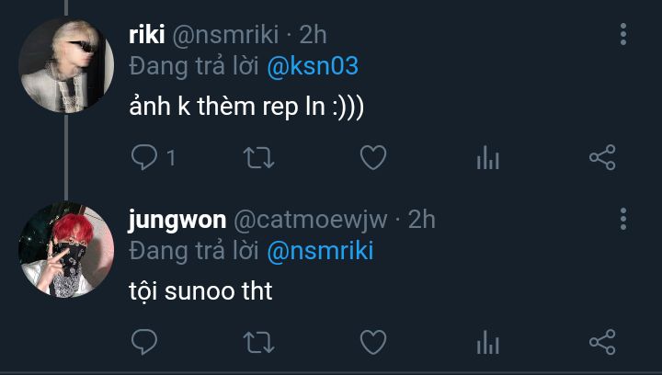Like jungwon's tweet
The height and width of the screenshot is (375, 662).
click(x=372, y=343)
